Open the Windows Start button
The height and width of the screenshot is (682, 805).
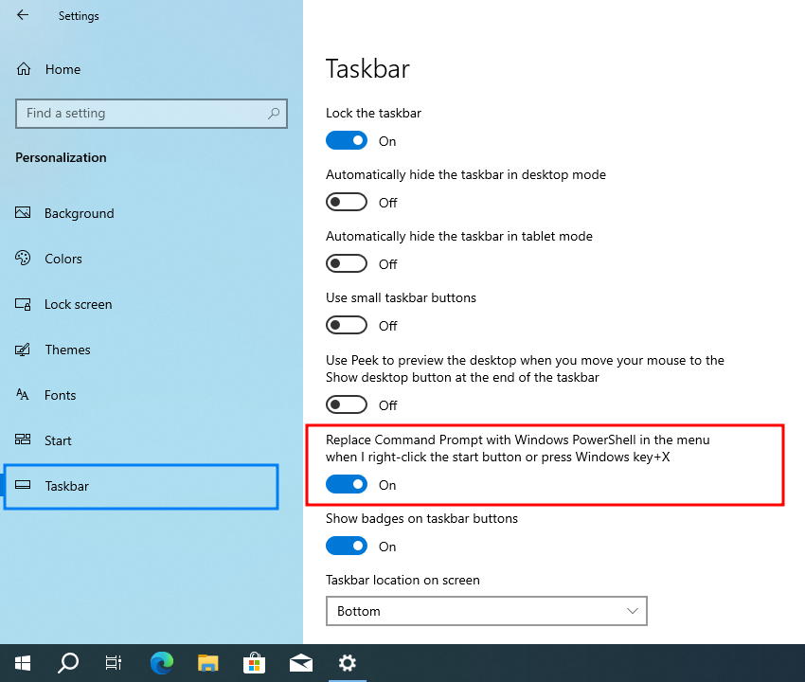click(23, 663)
